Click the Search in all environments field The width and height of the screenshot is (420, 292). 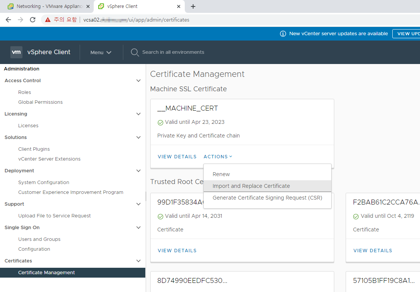(173, 52)
